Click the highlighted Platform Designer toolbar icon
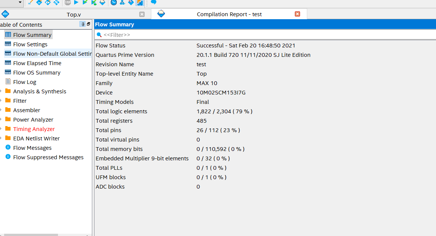Screen dimensions: 436x236 140,3
